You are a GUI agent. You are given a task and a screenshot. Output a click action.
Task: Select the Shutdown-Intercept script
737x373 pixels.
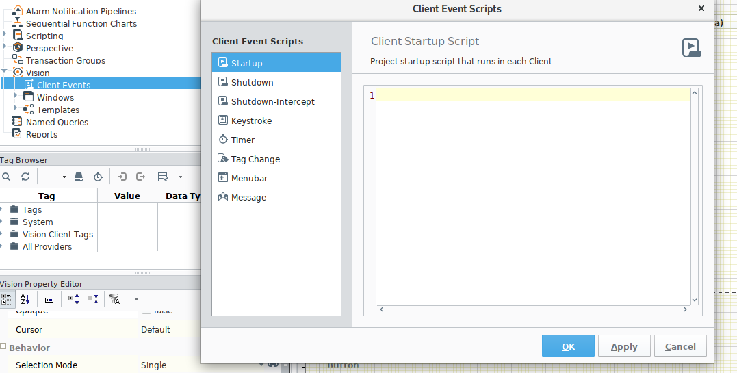272,101
